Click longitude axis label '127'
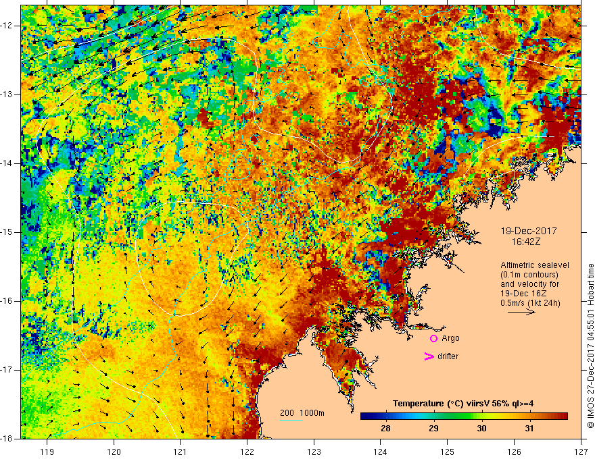The image size is (595, 459). point(581,452)
